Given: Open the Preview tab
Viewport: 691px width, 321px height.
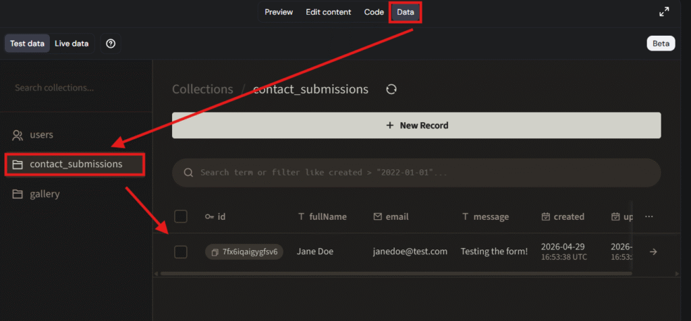Looking at the screenshot, I should (x=279, y=12).
